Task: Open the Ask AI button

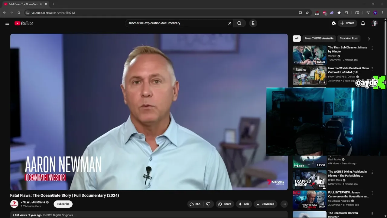Action: click(244, 204)
